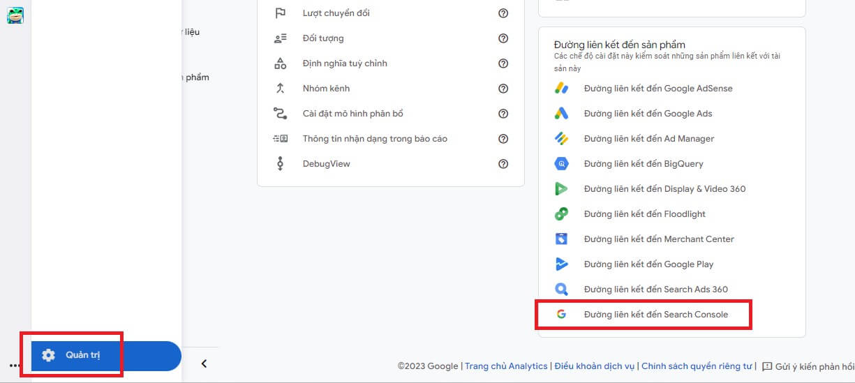Click the frog avatar icon

point(15,15)
